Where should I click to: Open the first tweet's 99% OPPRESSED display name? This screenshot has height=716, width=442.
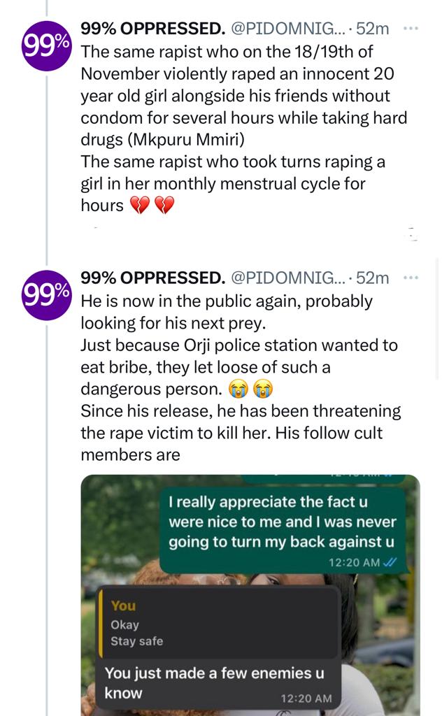tap(152, 29)
